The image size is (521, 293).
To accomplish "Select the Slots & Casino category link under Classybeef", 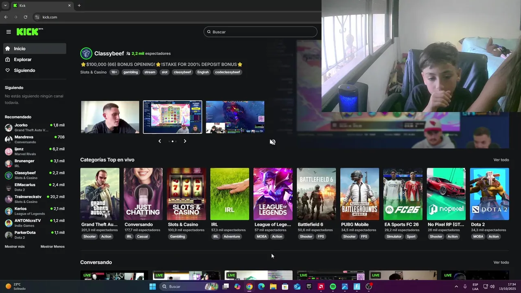I will pyautogui.click(x=93, y=72).
